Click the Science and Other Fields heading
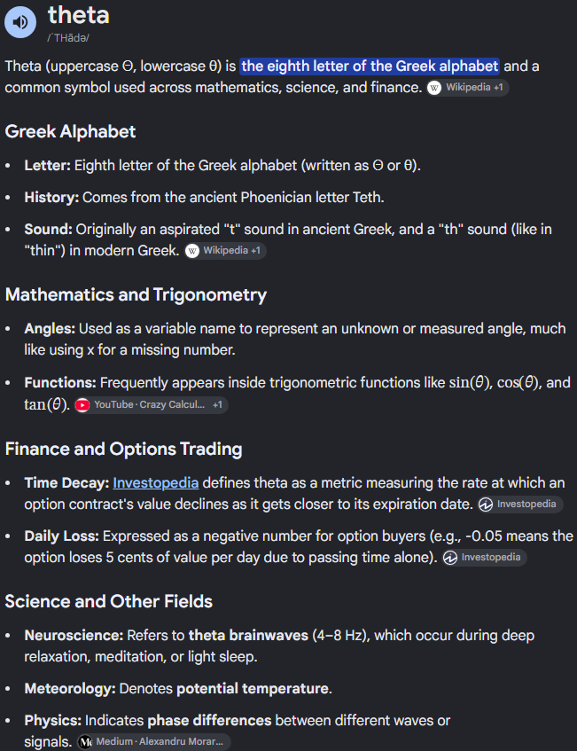The width and height of the screenshot is (577, 751). click(109, 601)
